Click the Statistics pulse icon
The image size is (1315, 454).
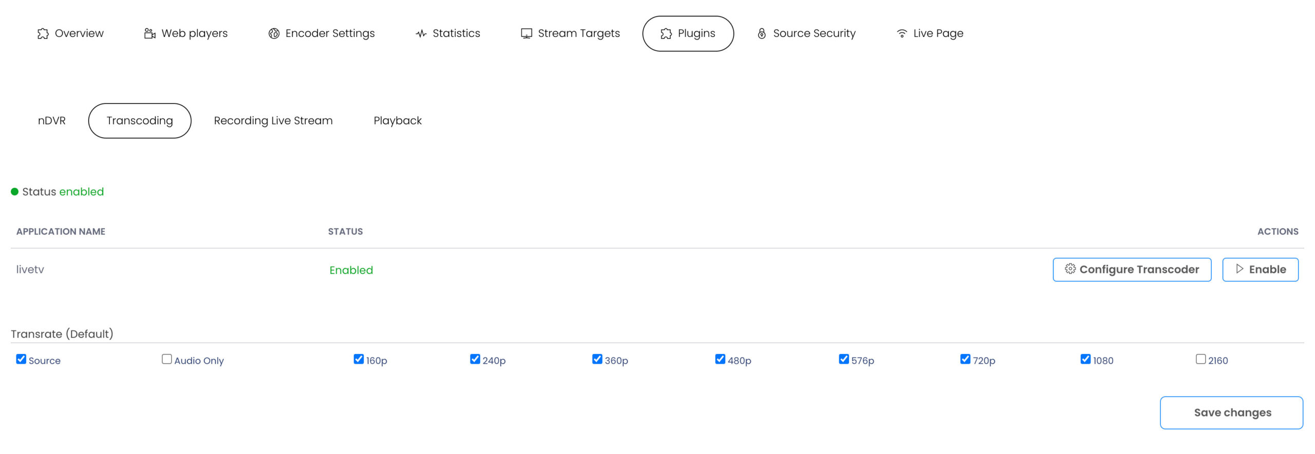421,34
